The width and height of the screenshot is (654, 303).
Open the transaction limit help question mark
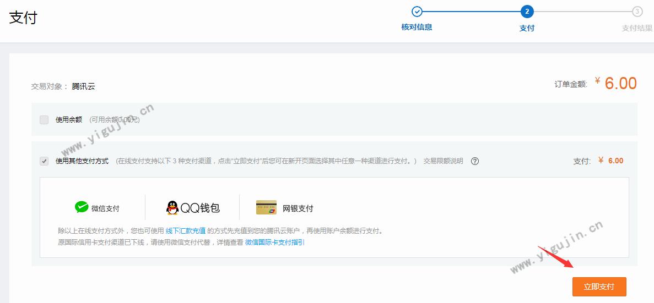(474, 161)
